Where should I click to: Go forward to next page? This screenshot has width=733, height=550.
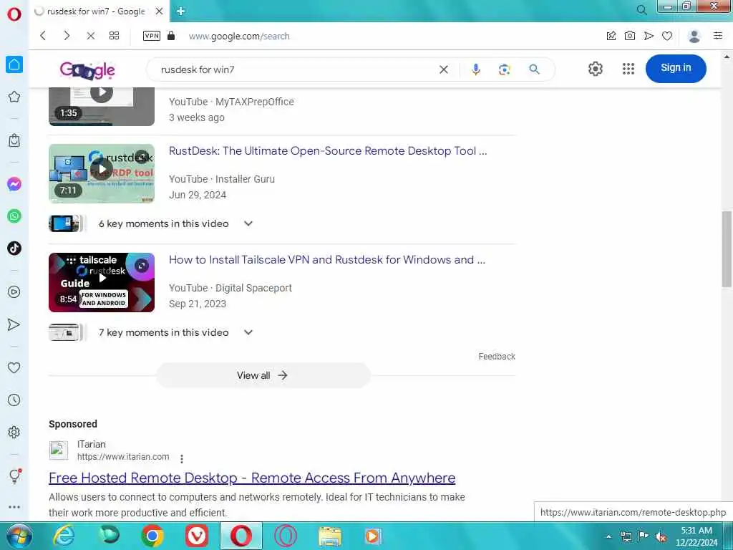[67, 36]
